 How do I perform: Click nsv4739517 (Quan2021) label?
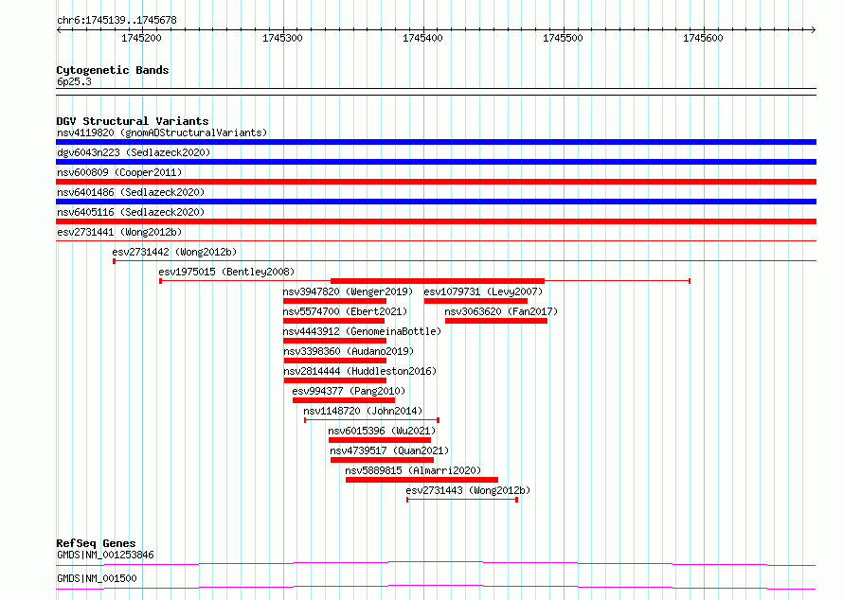click(389, 450)
